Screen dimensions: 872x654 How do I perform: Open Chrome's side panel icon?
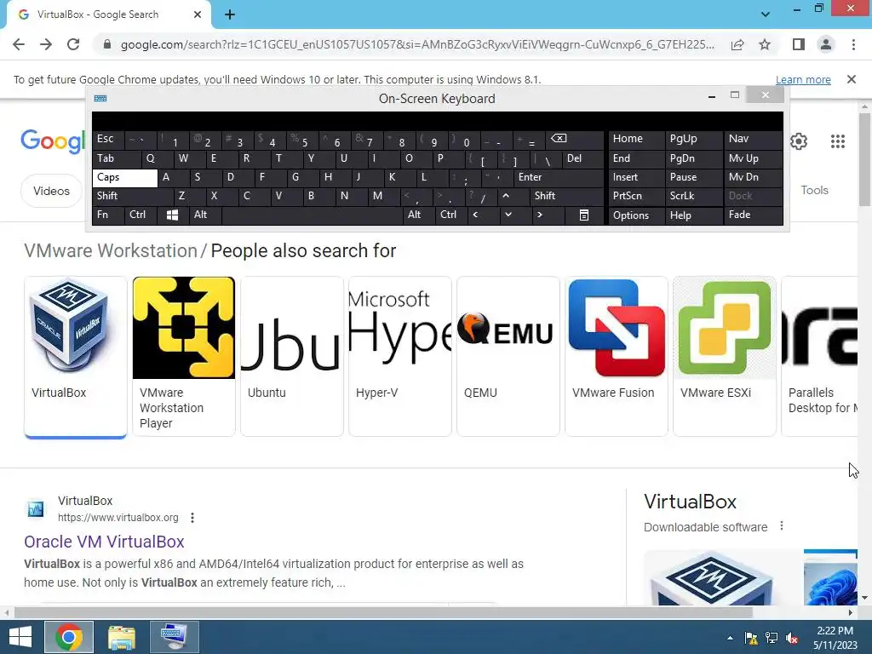[799, 44]
